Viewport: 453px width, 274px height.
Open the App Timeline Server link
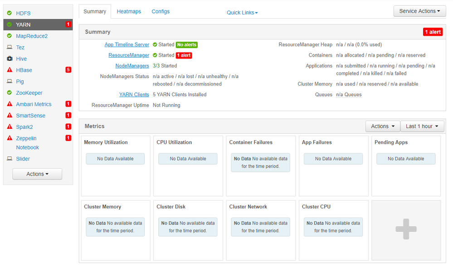coord(127,45)
